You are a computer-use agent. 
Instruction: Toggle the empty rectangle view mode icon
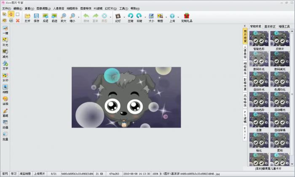pyautogui.click(x=18, y=14)
